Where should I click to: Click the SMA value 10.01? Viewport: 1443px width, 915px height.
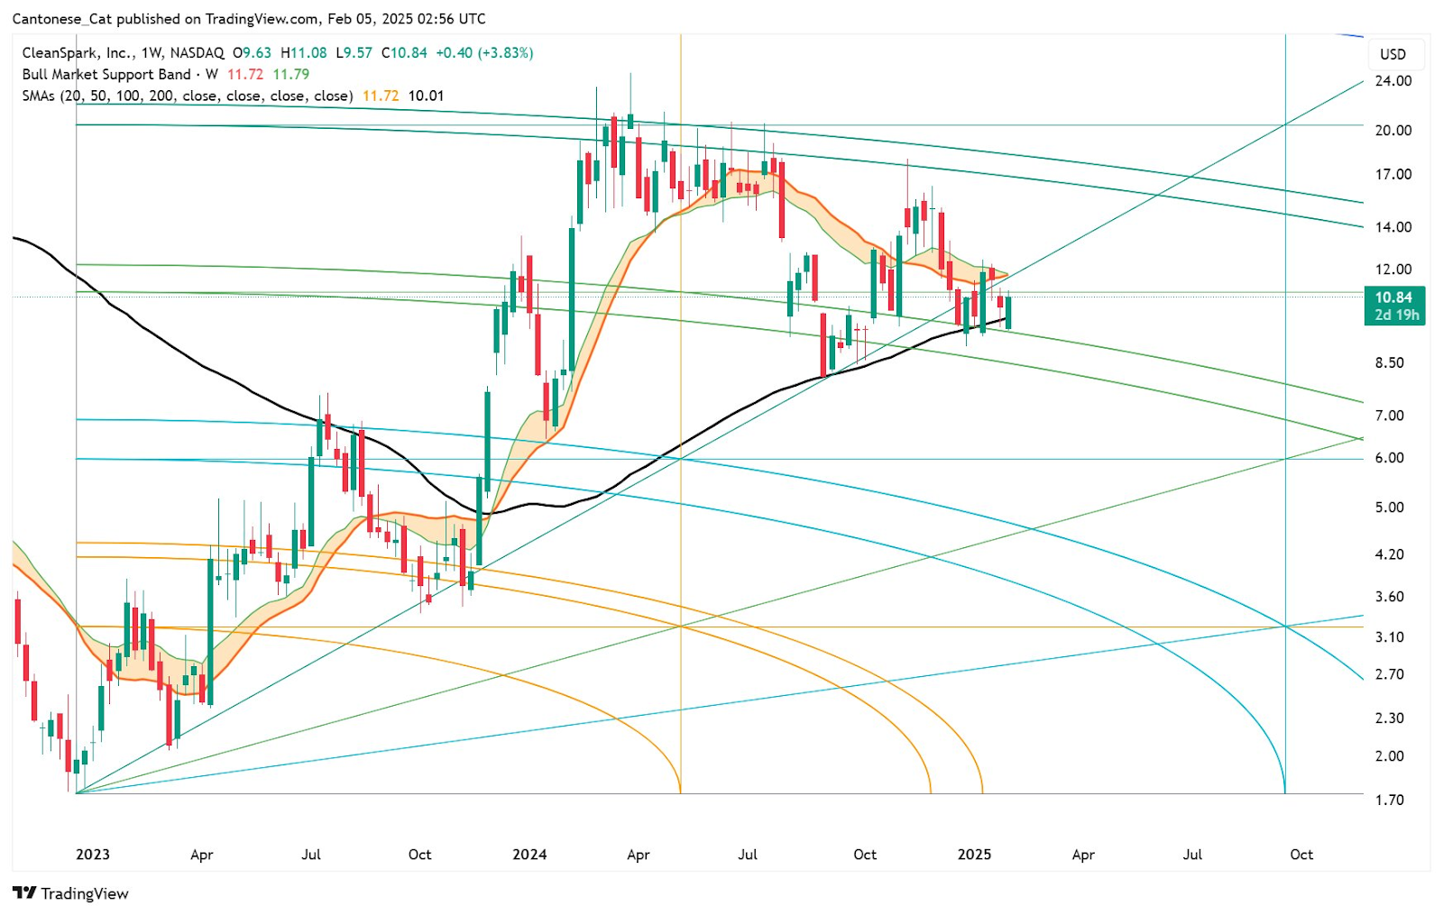pyautogui.click(x=426, y=96)
